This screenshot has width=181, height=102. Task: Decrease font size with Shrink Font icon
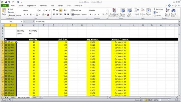pyautogui.click(x=49, y=10)
